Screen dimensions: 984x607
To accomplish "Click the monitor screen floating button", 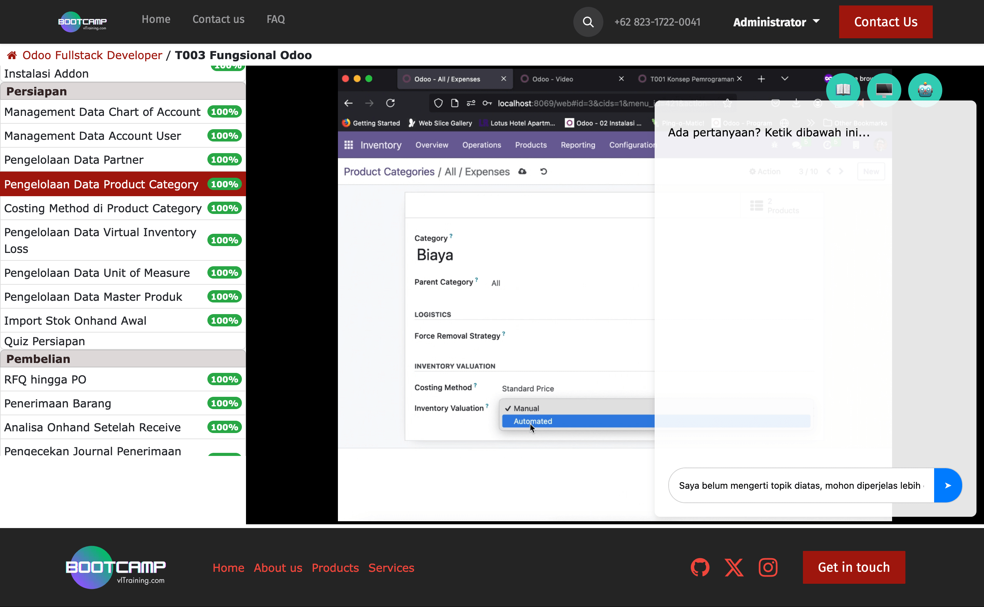I will [x=884, y=90].
